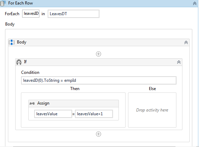Collapse the Body sequence

coord(186,42)
